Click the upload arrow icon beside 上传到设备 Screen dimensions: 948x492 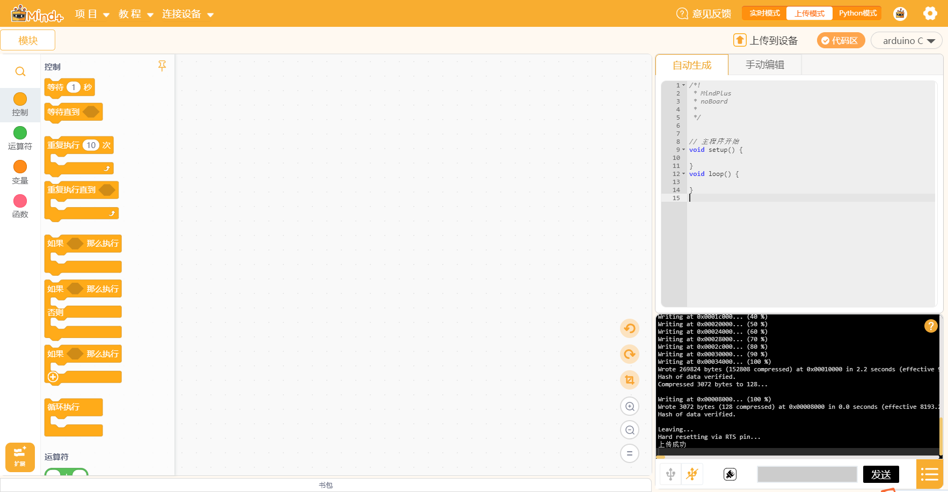click(x=740, y=40)
